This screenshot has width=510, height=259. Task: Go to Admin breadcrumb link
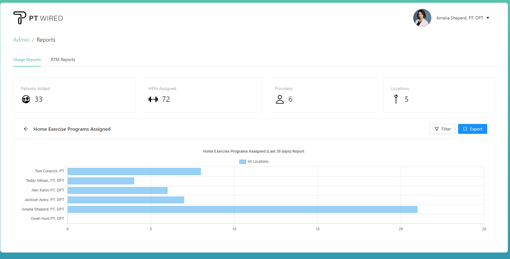[21, 40]
